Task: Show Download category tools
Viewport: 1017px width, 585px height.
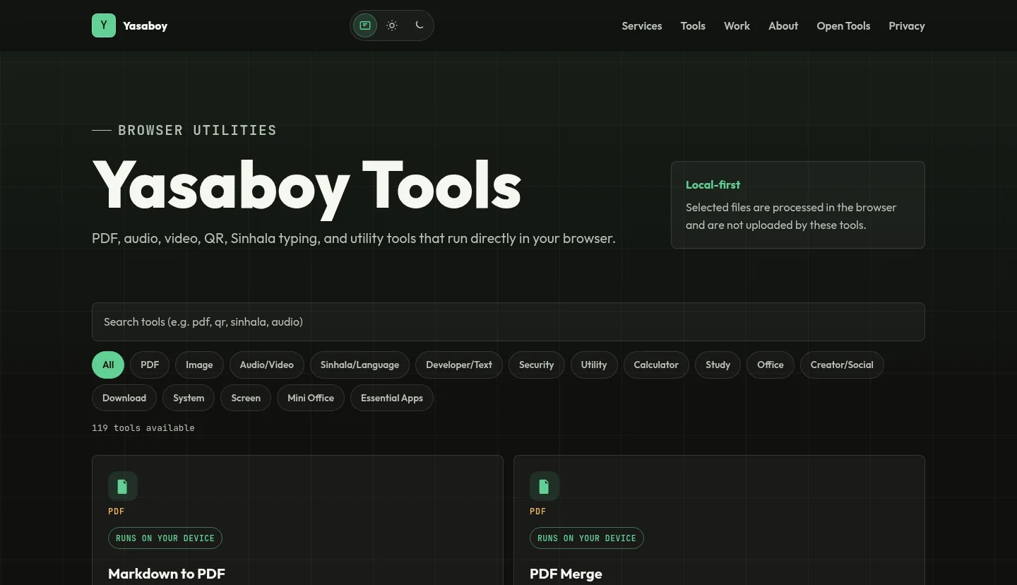Action: pos(124,398)
